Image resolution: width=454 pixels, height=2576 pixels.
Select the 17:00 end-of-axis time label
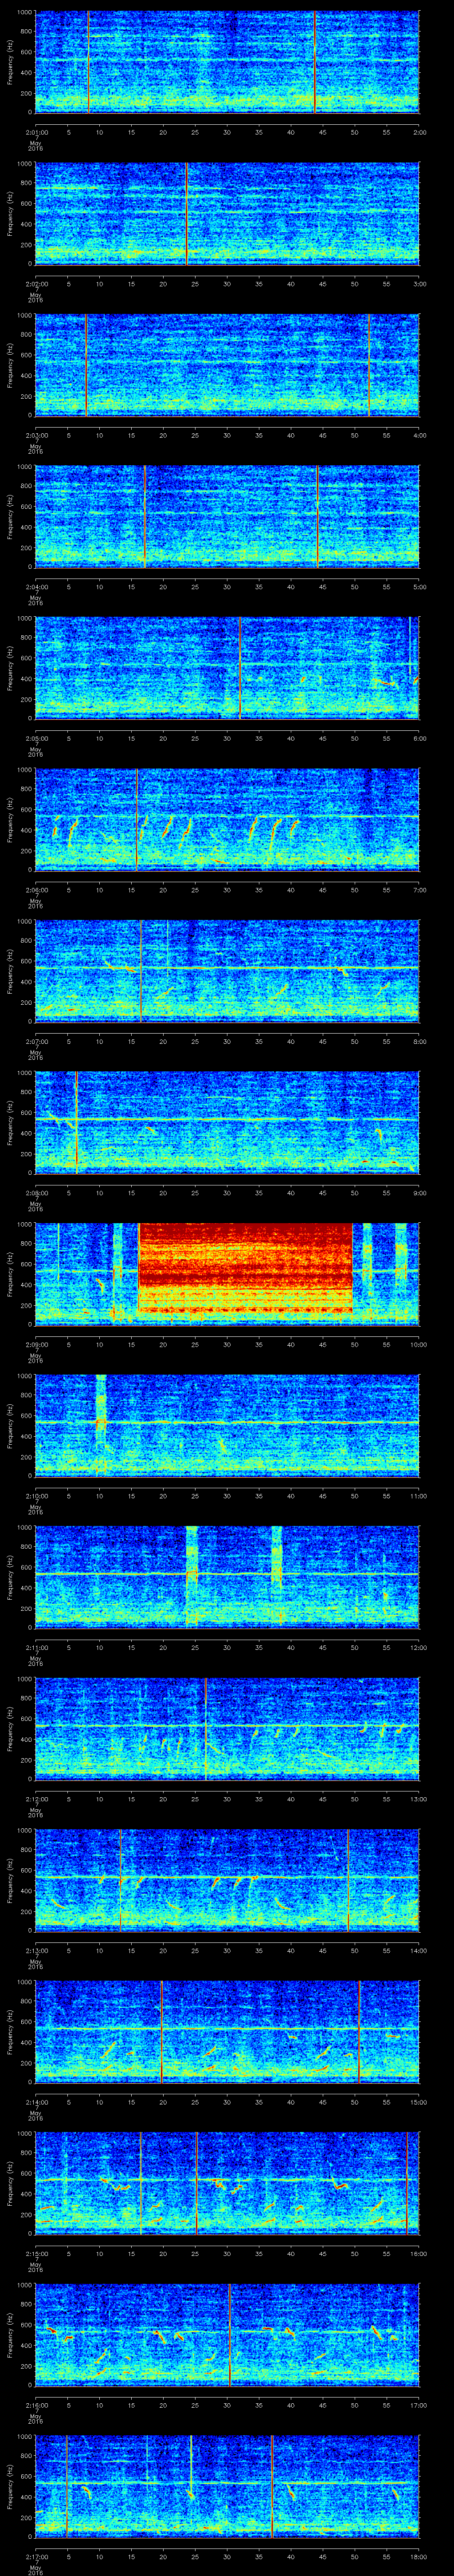(x=418, y=2405)
